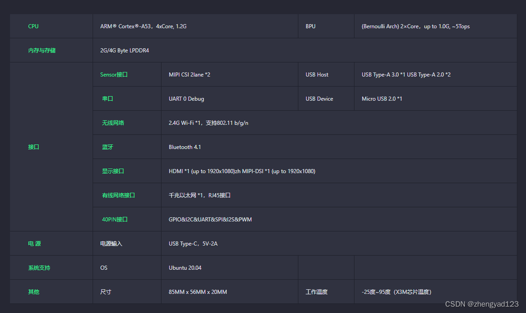Select the ARM Cortex-A53 4xCore cell
The image size is (526, 313).
pyautogui.click(x=195, y=26)
